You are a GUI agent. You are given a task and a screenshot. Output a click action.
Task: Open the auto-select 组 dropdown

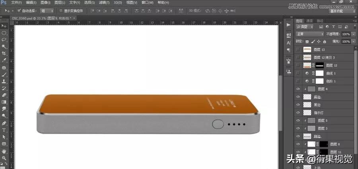click(46, 11)
